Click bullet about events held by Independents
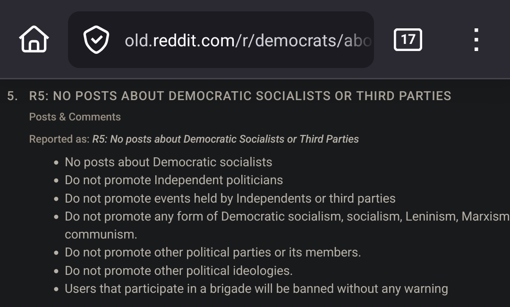 click(x=230, y=198)
